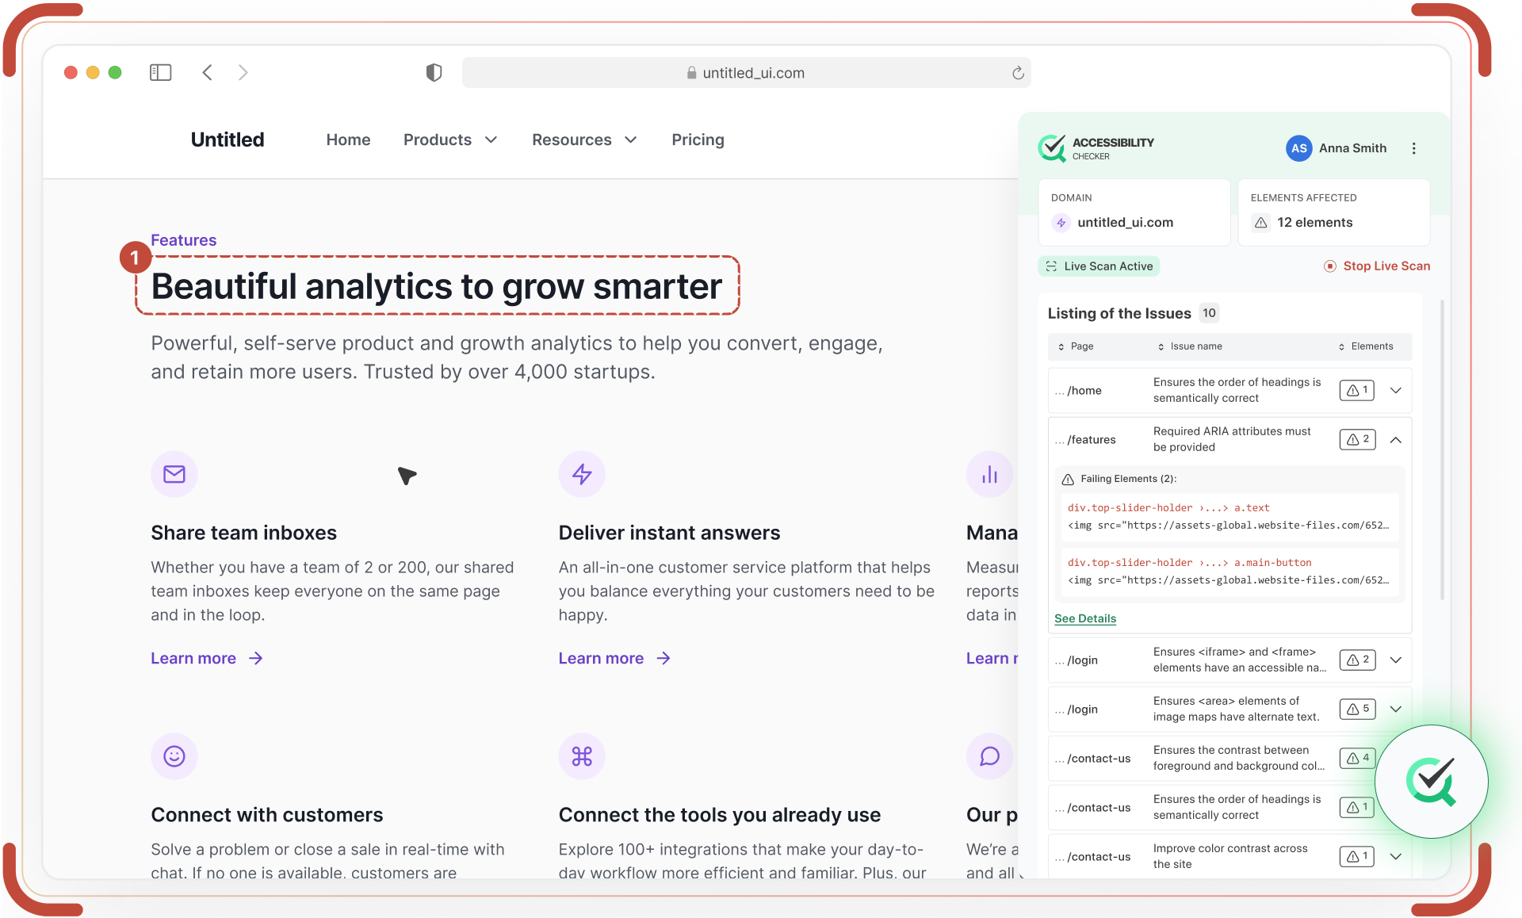
Task: Toggle the Live Scan Active badge
Action: coord(1099,266)
